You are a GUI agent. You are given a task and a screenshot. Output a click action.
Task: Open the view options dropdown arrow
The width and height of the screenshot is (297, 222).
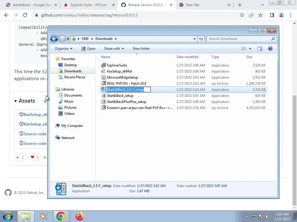point(250,49)
